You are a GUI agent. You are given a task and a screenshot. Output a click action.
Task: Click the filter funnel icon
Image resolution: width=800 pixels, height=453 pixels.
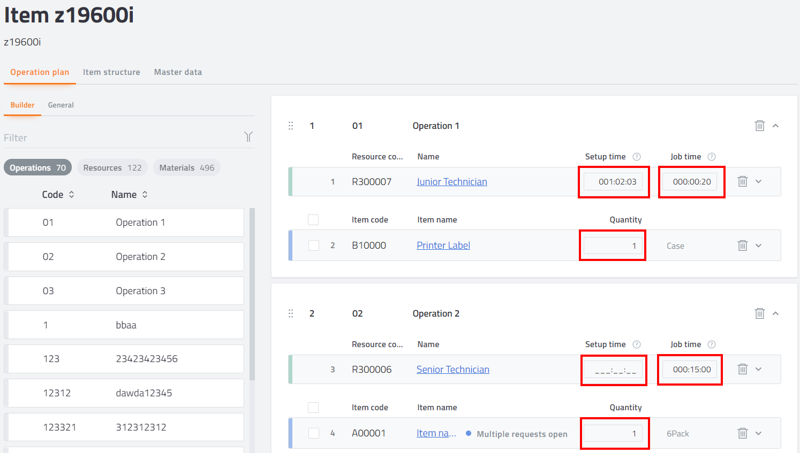coord(248,137)
